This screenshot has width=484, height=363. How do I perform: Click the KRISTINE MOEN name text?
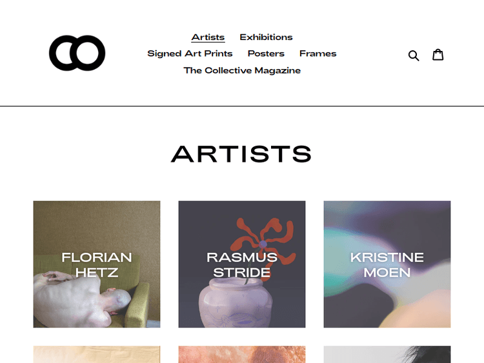point(387,265)
